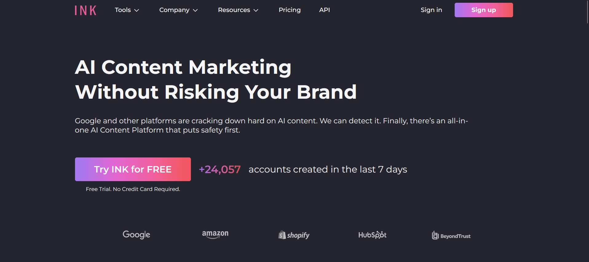
Task: Click the Amazon logo
Action: [215, 234]
